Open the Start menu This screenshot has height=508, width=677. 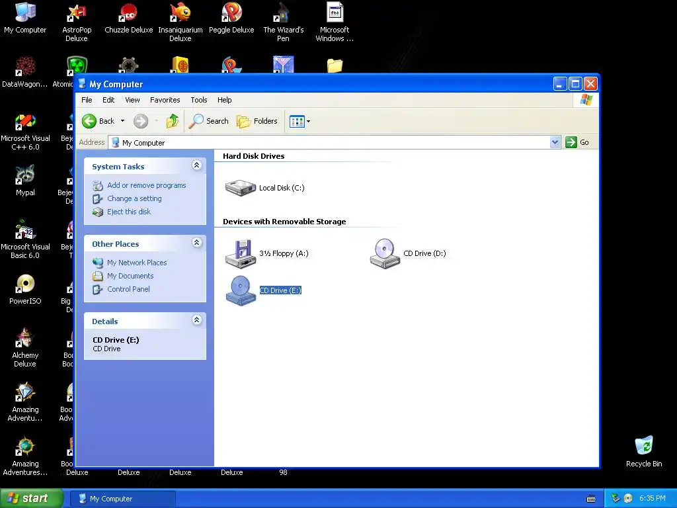[x=31, y=498]
